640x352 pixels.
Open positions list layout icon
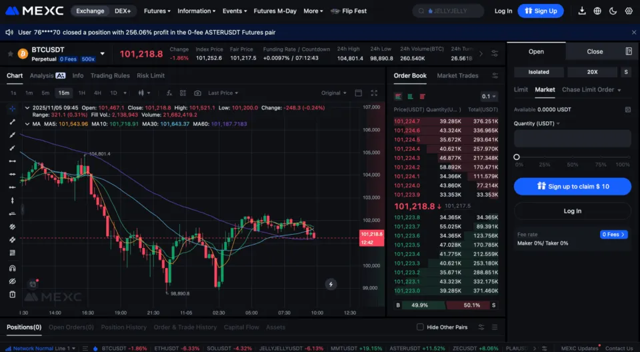(x=495, y=327)
